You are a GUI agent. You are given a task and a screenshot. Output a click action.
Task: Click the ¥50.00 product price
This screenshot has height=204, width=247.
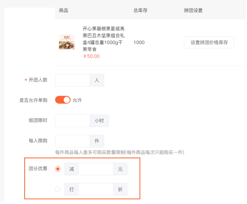coord(91,56)
